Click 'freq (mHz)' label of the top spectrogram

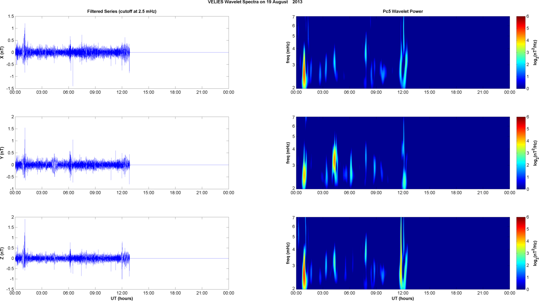click(x=288, y=52)
